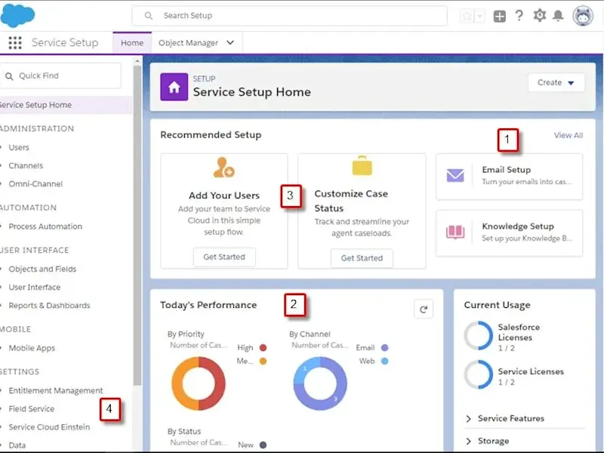
Task: Click the Web channel blue legend dot
Action: [x=384, y=362]
